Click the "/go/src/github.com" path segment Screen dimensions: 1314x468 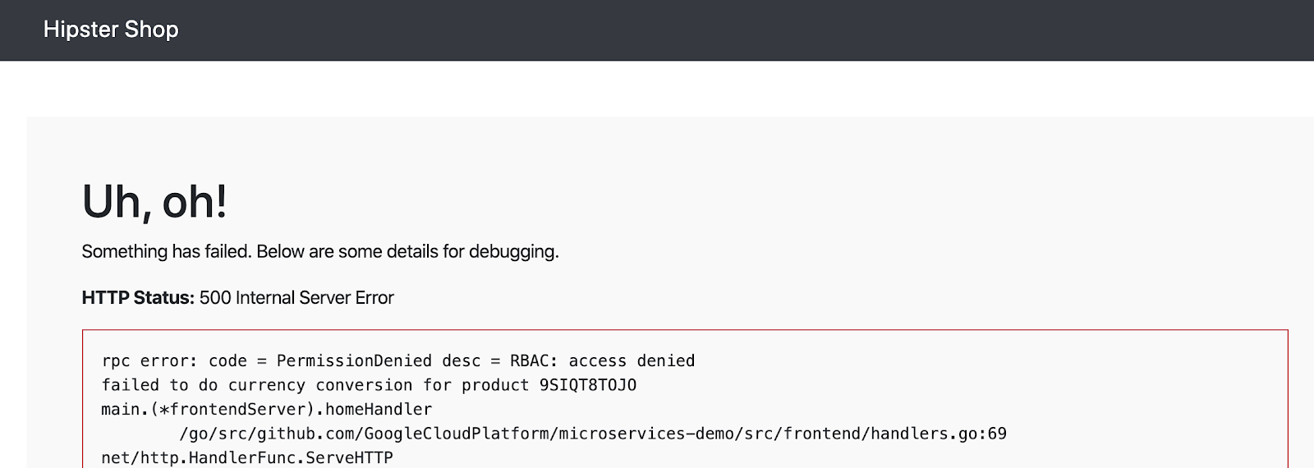(267, 434)
